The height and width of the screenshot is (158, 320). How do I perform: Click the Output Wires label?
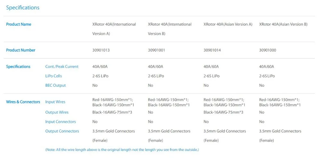click(57, 112)
